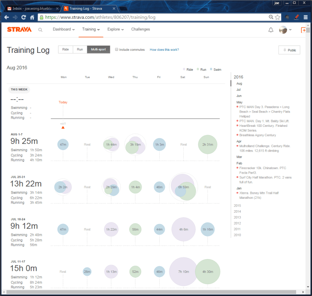Open Mulholland Challenge Century Ride link

coord(264,148)
